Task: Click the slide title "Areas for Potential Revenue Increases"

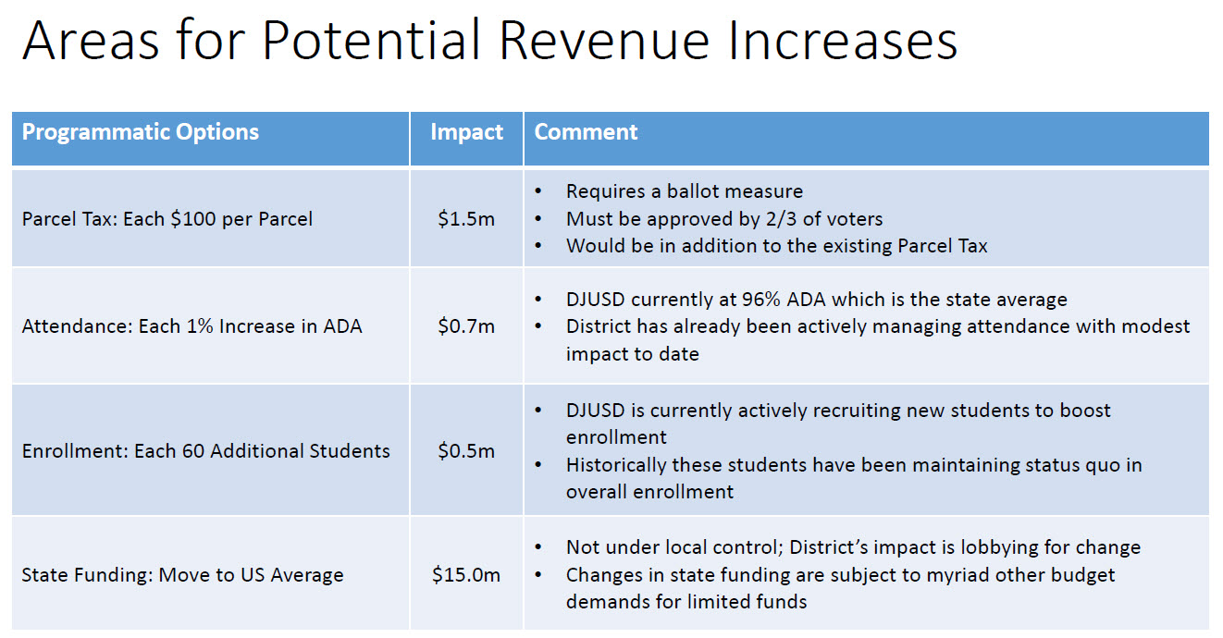Action: (488, 41)
